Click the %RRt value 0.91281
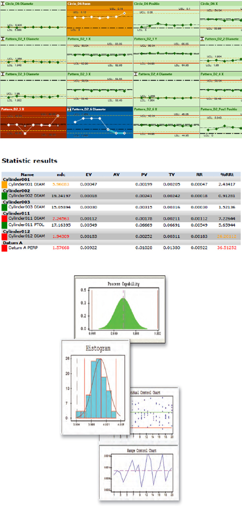The image size is (242, 506). click(227, 195)
